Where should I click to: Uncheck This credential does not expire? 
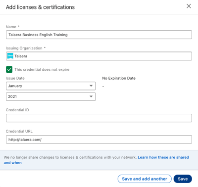click(9, 69)
